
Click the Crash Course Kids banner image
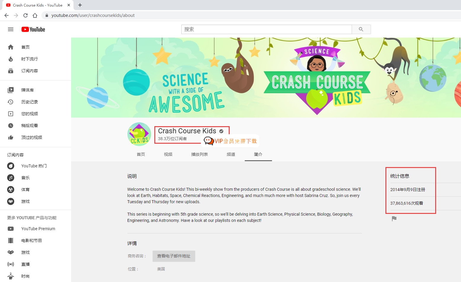[x=266, y=78]
